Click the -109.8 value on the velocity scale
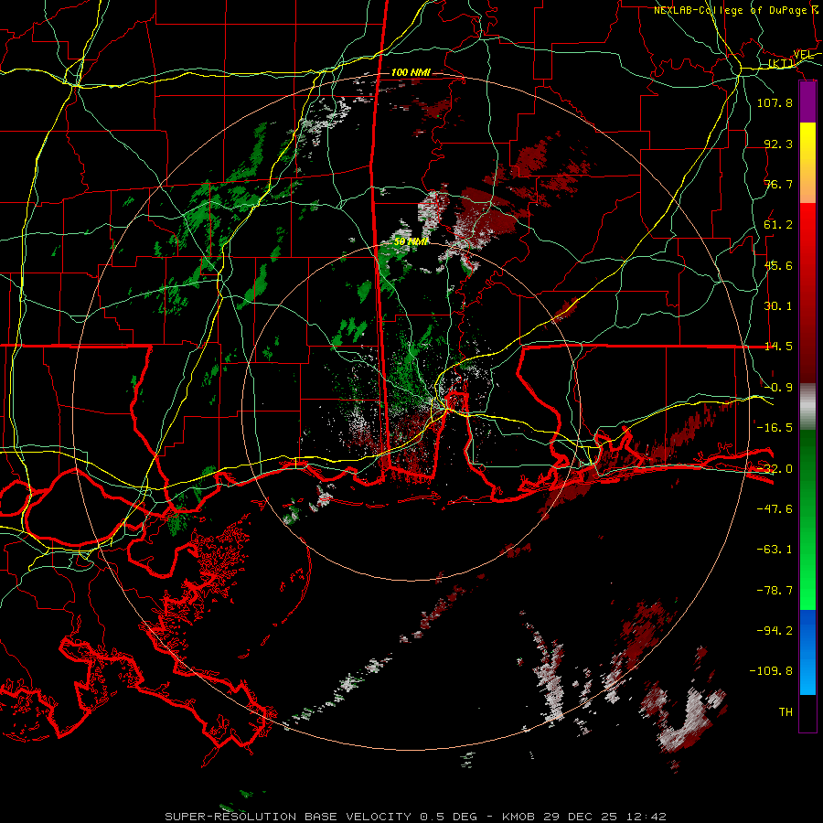The height and width of the screenshot is (823, 823). click(x=771, y=671)
